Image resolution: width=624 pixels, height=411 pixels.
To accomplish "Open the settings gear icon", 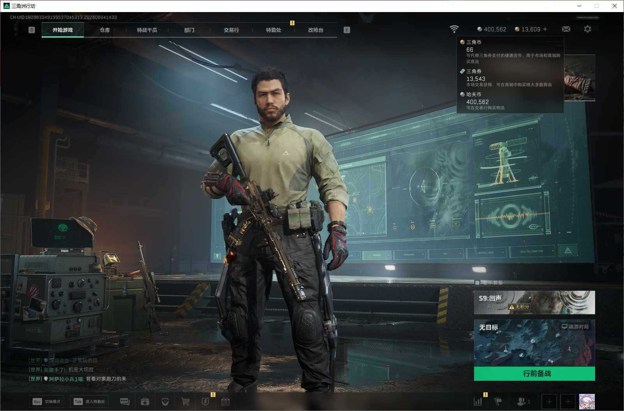I will [x=587, y=29].
